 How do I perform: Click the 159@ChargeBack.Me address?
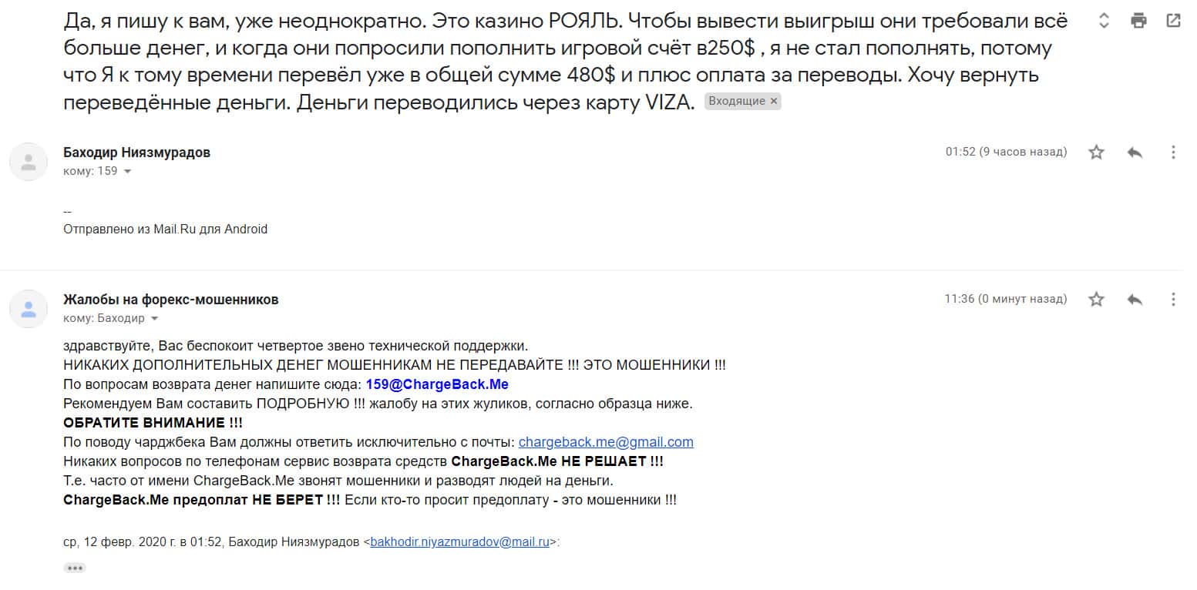click(x=437, y=384)
